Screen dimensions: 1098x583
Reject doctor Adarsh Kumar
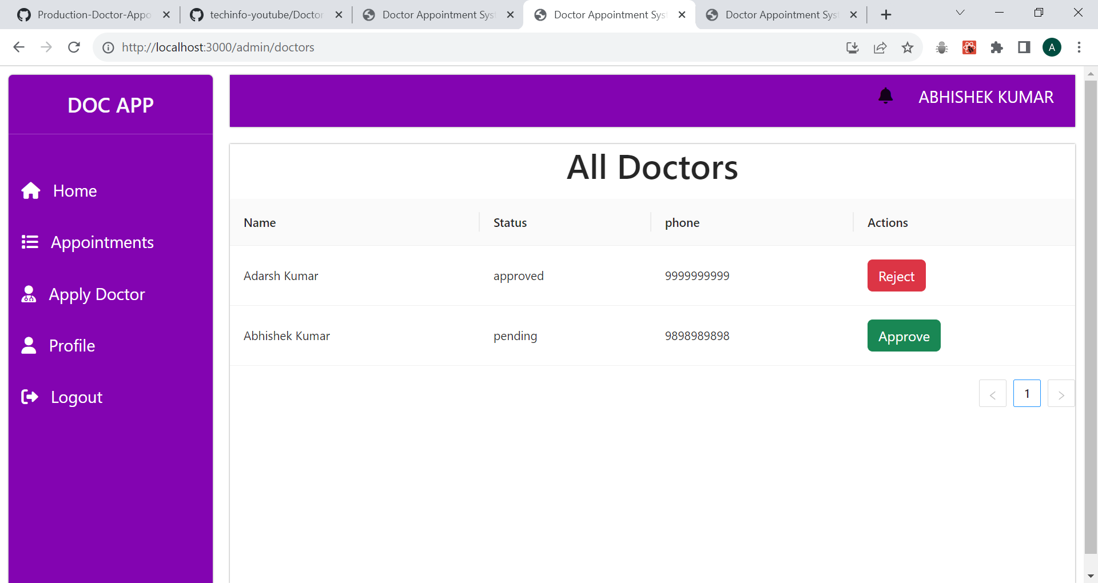(x=896, y=275)
